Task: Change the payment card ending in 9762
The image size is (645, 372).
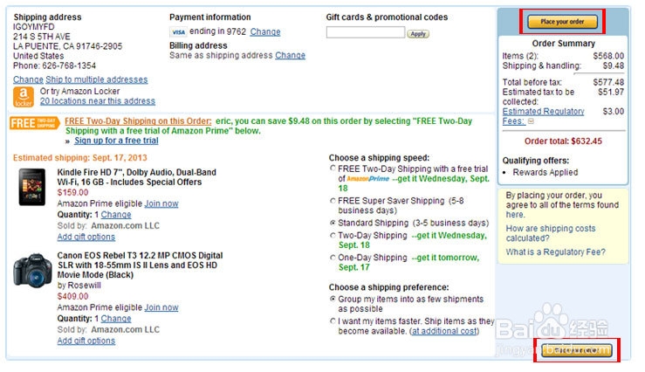Action: point(265,32)
